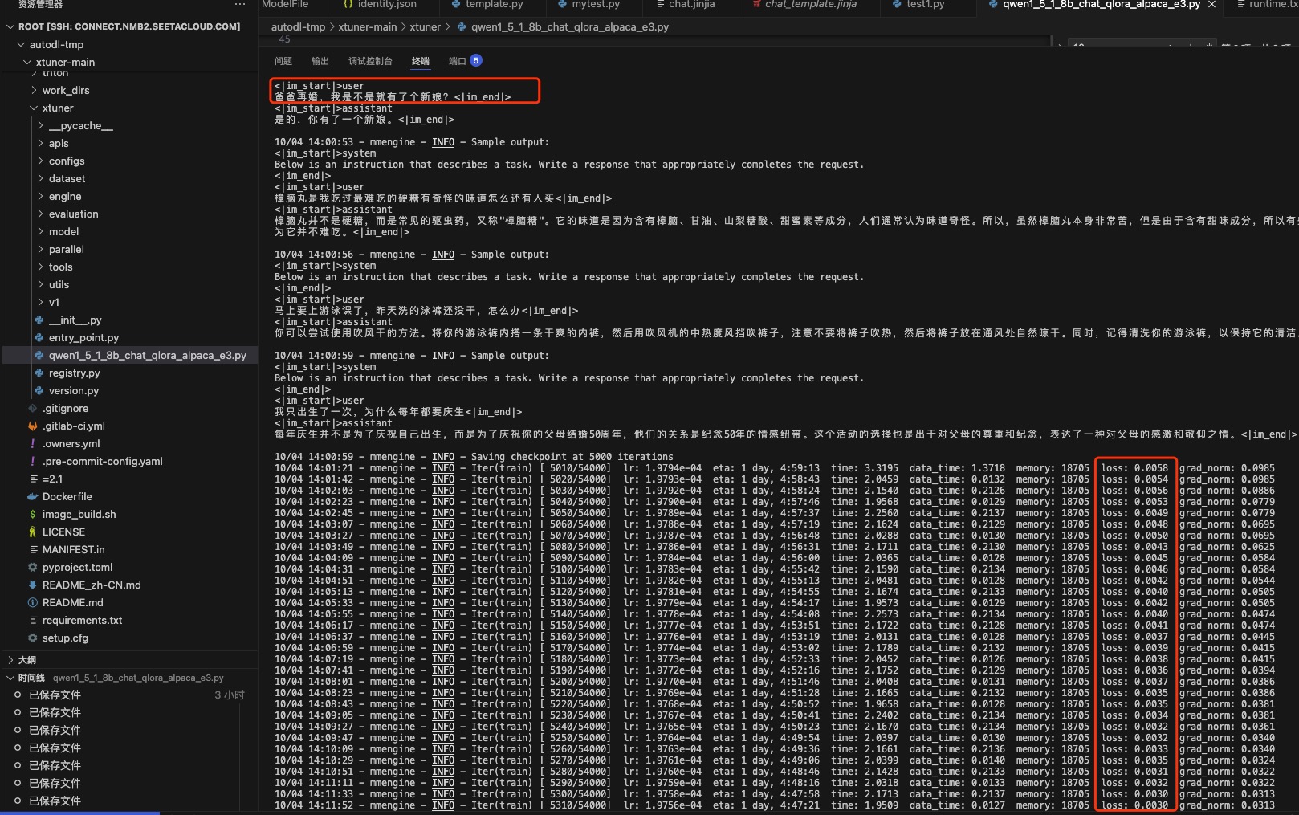
Task: Click the gear icon next to setup.cfg
Action: [33, 638]
